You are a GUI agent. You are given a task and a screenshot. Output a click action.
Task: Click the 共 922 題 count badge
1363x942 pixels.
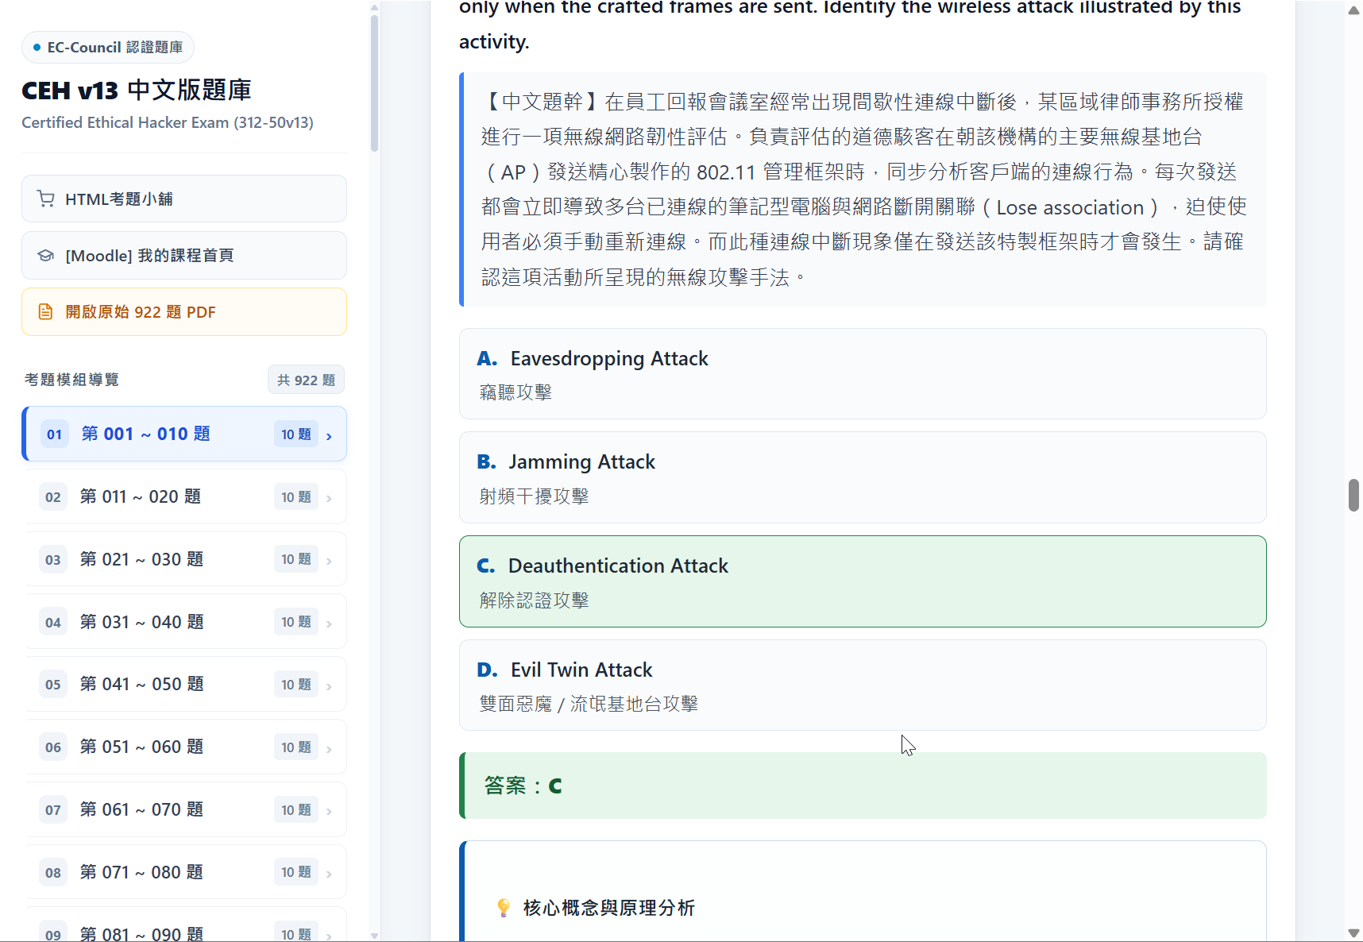(306, 380)
